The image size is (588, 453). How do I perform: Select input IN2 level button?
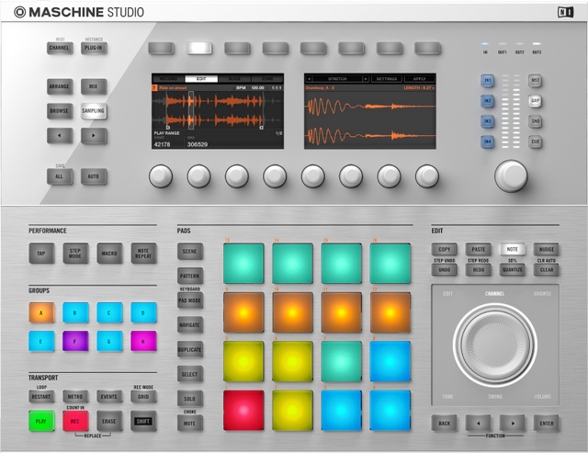[x=487, y=101]
